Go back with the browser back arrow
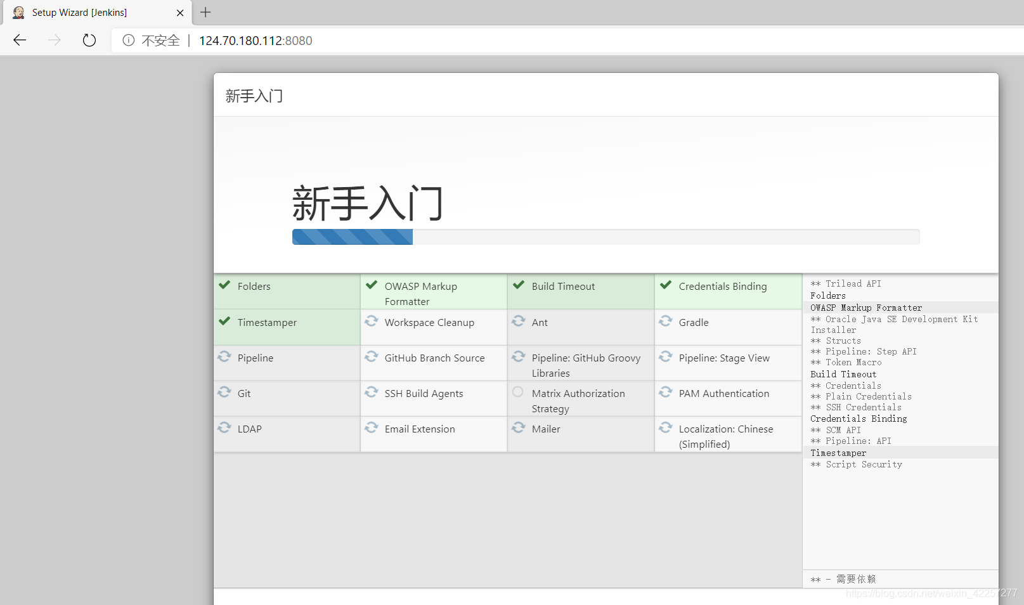This screenshot has height=605, width=1024. [20, 41]
